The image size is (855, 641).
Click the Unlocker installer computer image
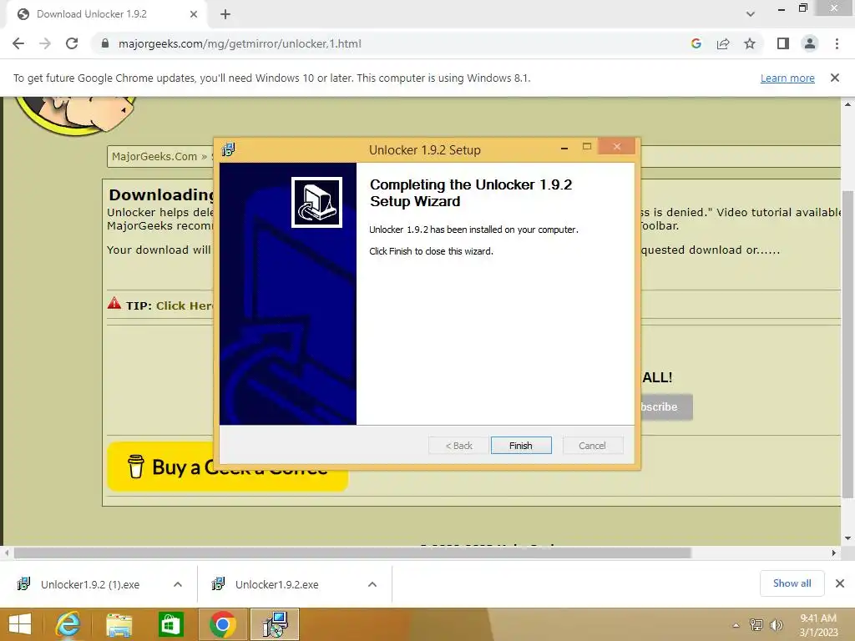tap(316, 202)
